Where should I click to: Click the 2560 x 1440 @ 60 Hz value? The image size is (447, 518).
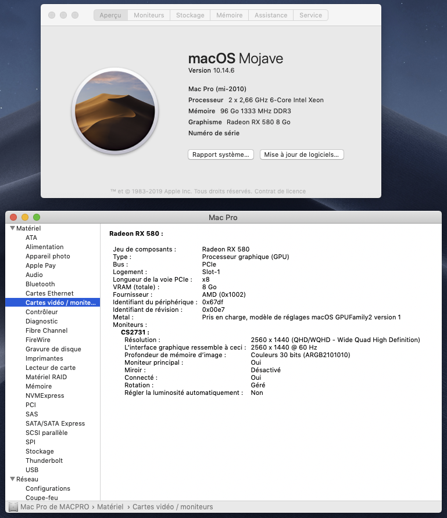284,347
